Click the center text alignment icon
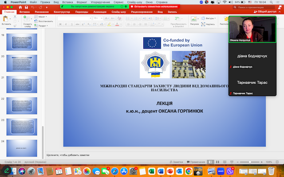This screenshot has height=177, width=284. click(134, 24)
